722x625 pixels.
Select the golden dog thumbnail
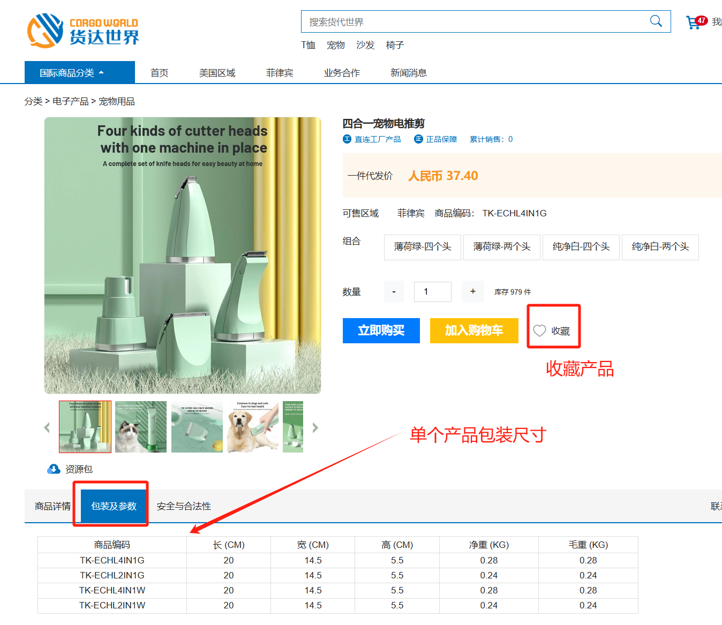click(253, 427)
